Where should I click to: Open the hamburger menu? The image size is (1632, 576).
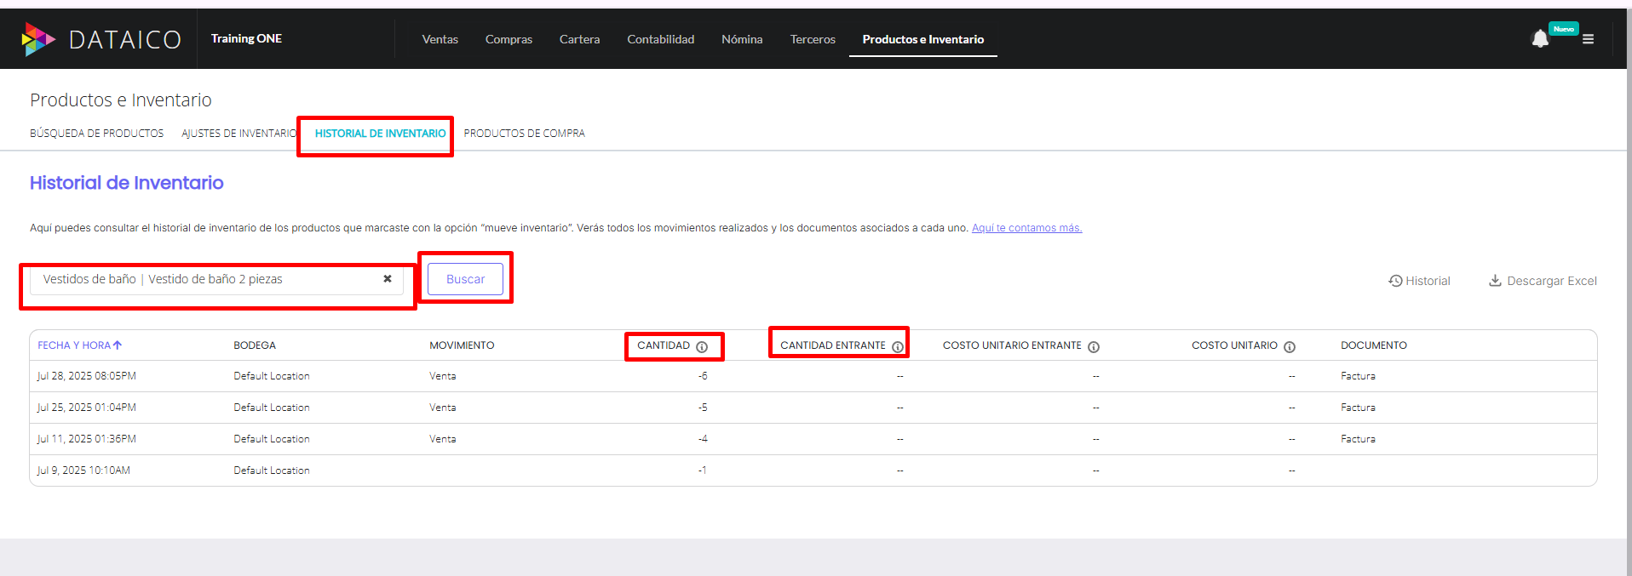(1588, 39)
